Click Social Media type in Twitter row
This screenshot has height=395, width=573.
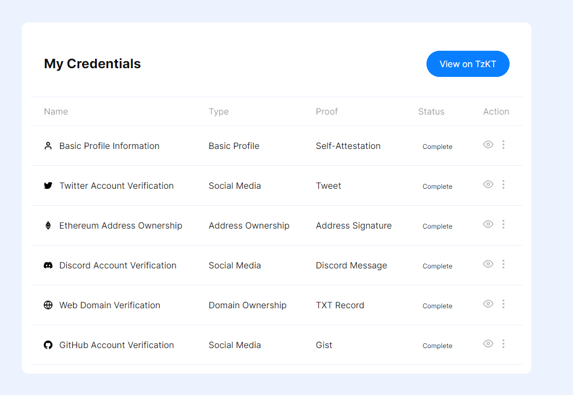[x=235, y=185]
